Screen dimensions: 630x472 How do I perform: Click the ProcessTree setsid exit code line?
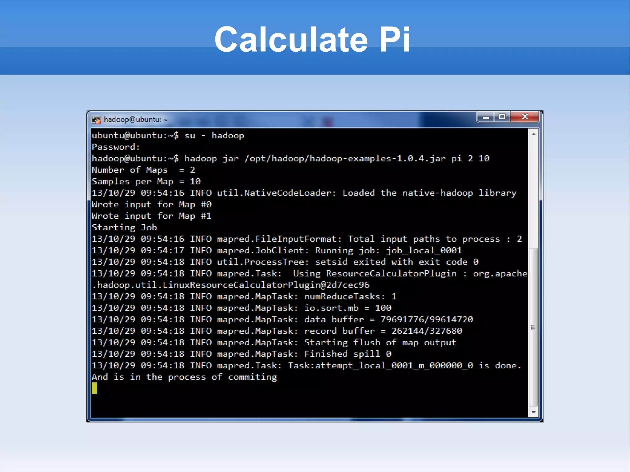click(x=285, y=262)
